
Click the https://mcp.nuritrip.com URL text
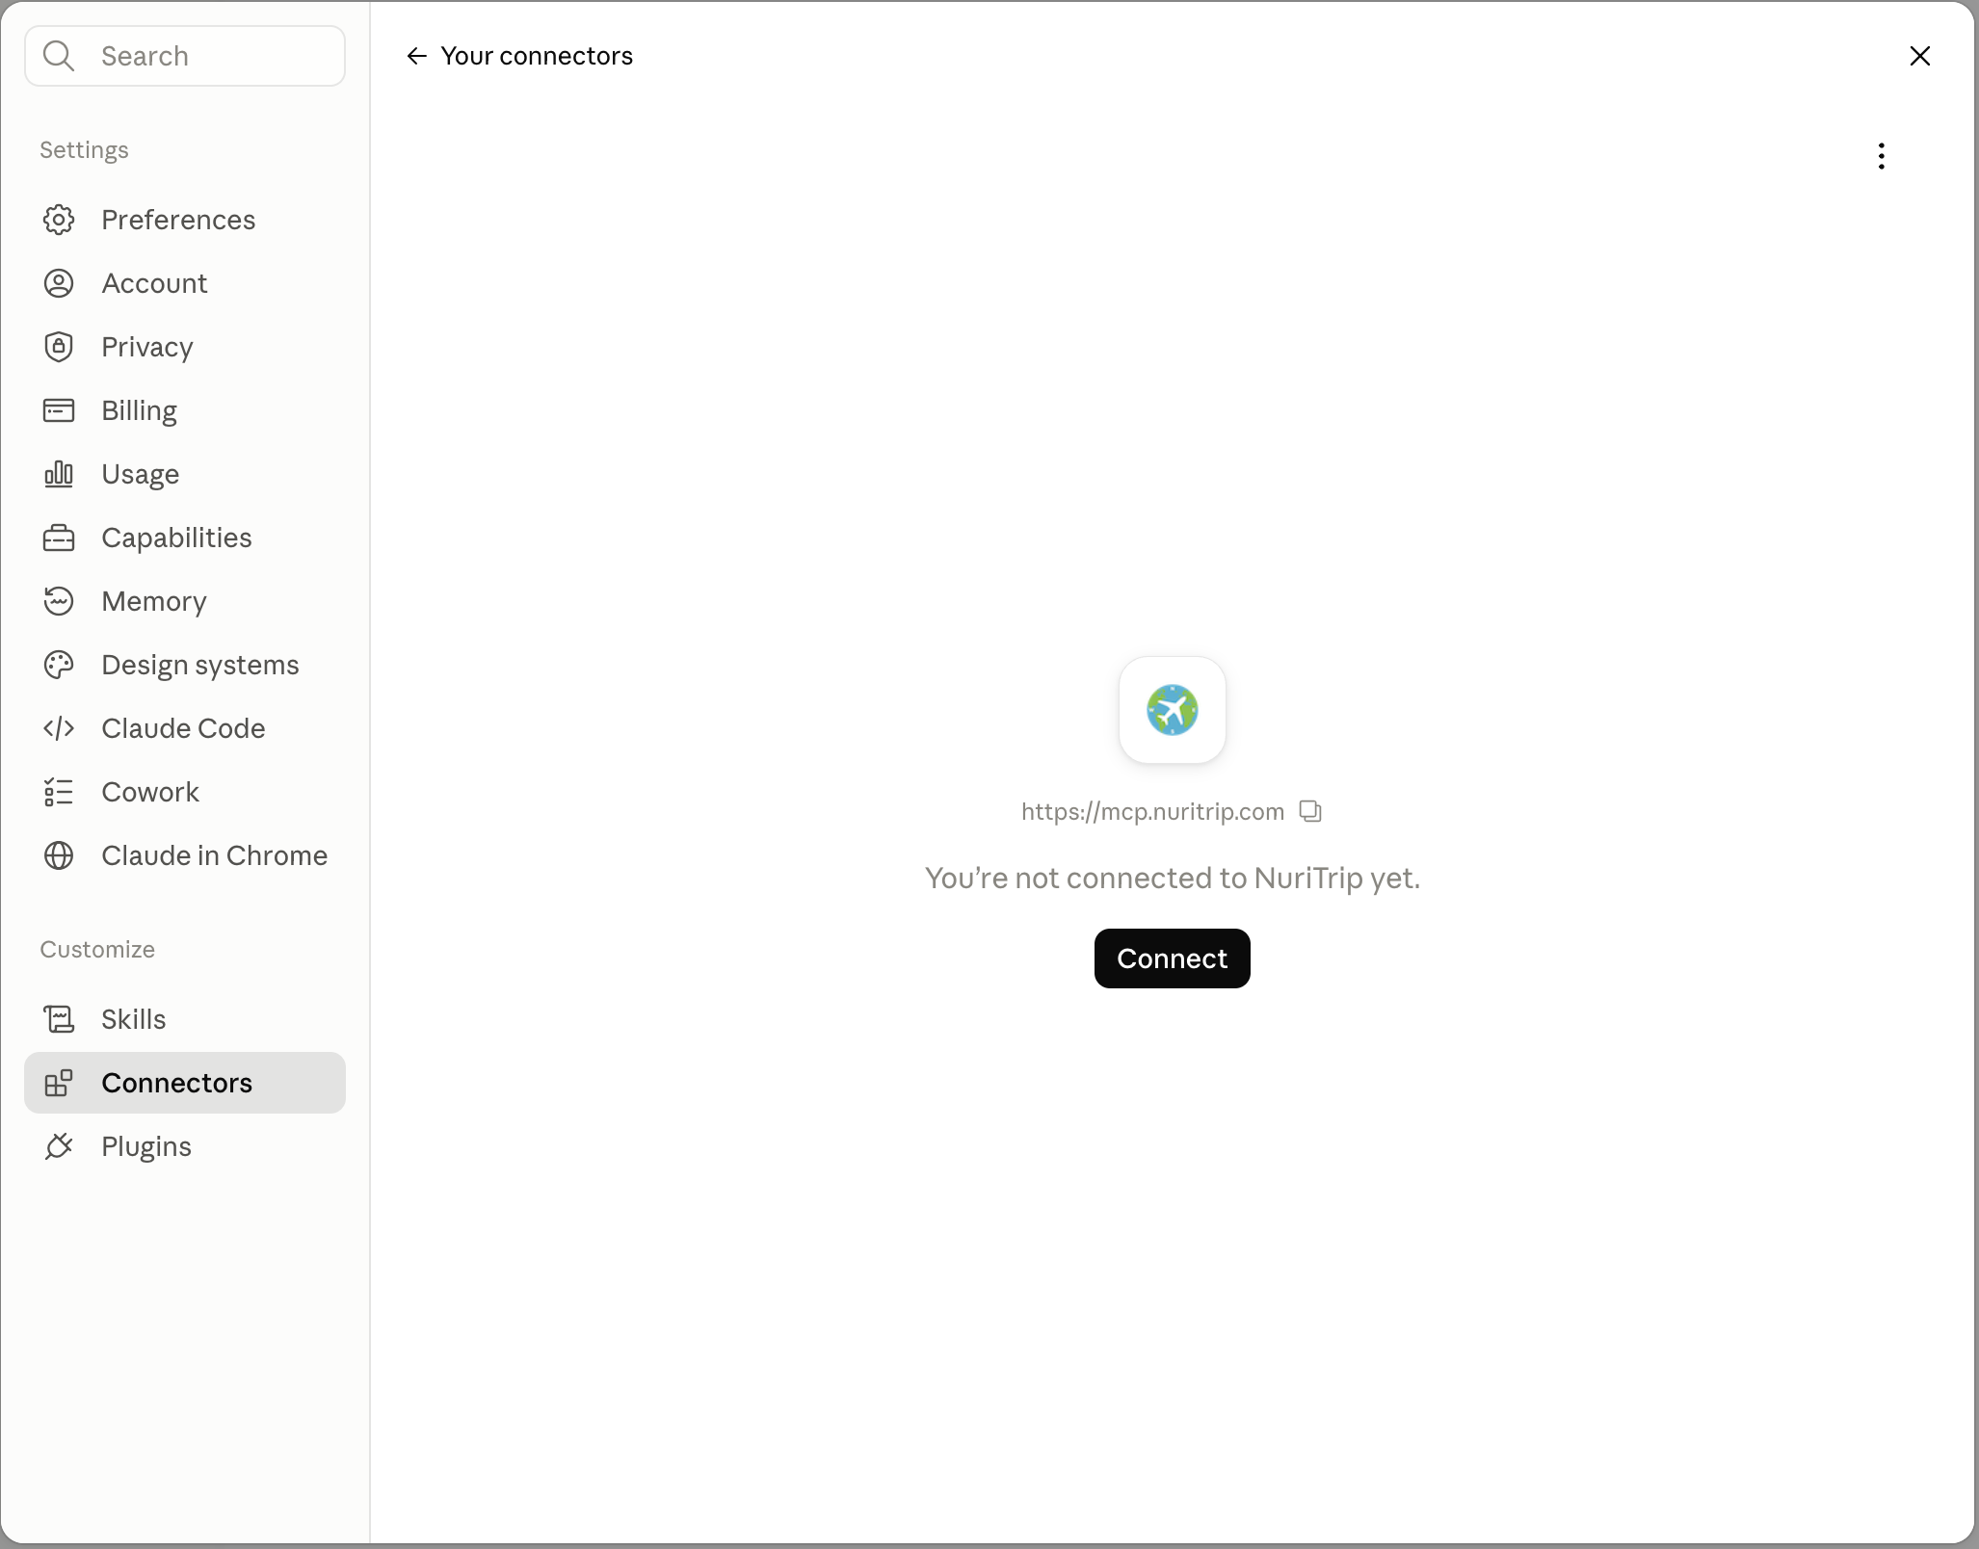pos(1152,811)
